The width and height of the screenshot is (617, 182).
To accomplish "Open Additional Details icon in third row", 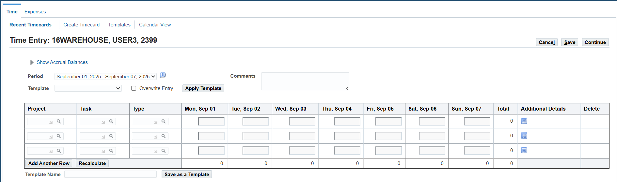I will [x=524, y=150].
